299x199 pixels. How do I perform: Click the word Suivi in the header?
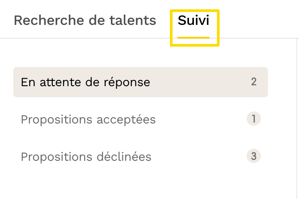click(193, 20)
